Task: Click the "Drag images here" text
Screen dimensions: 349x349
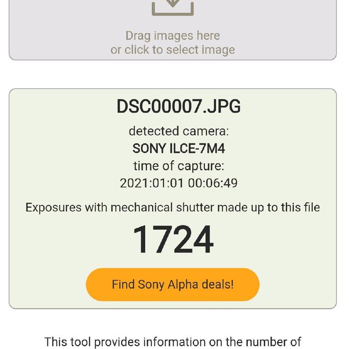Action: (173, 36)
